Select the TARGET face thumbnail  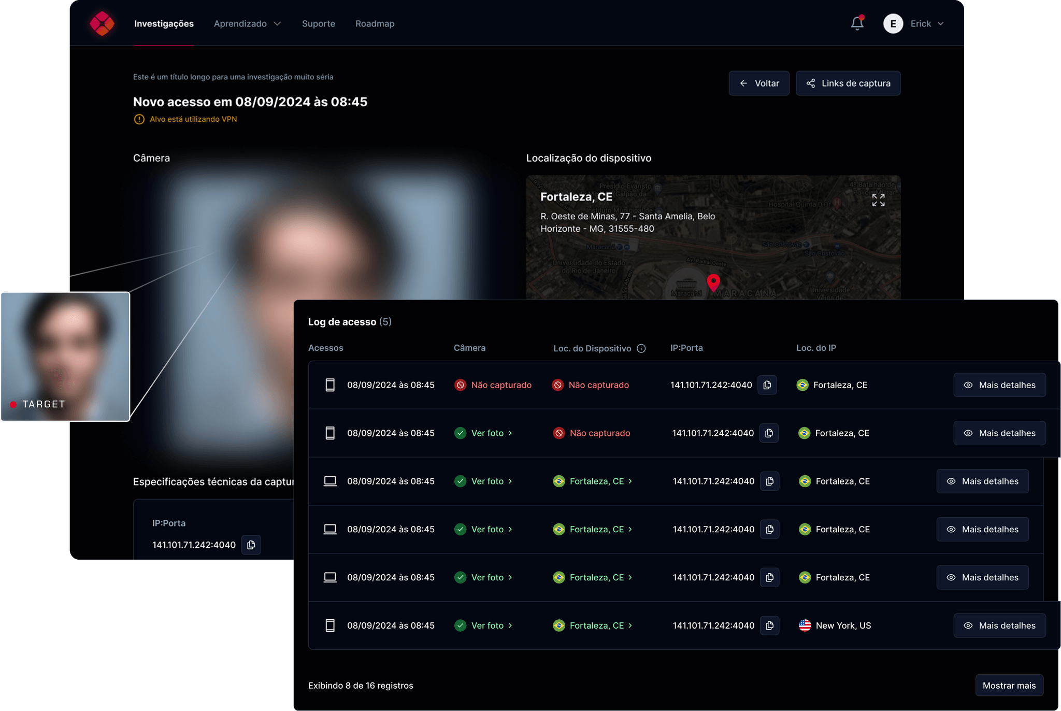(65, 357)
